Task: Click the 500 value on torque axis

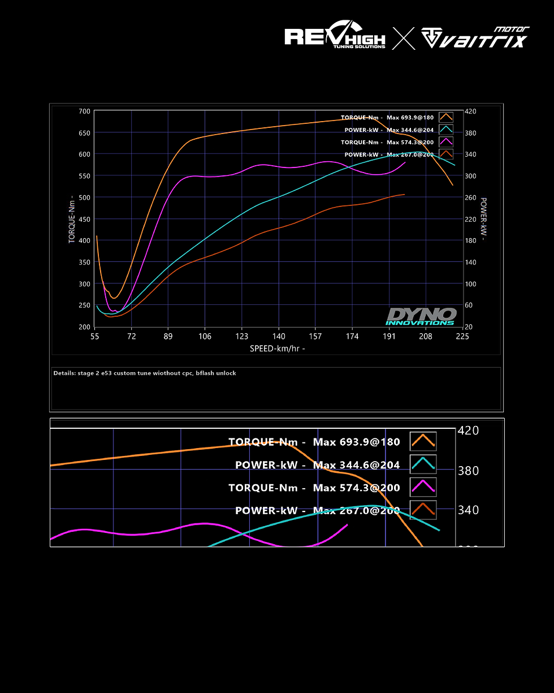Action: (x=84, y=197)
